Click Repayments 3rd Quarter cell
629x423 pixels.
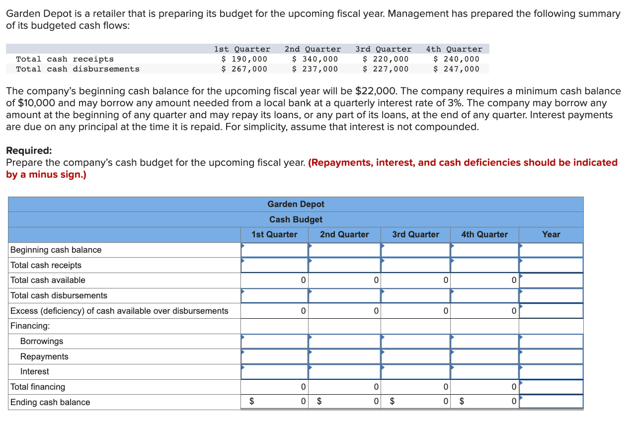tap(415, 356)
